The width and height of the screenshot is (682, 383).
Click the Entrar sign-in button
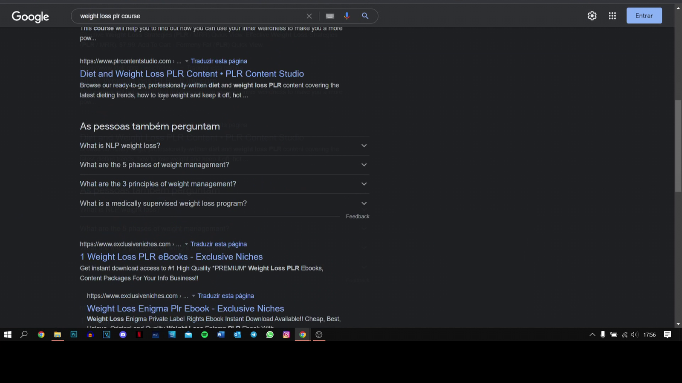644,16
